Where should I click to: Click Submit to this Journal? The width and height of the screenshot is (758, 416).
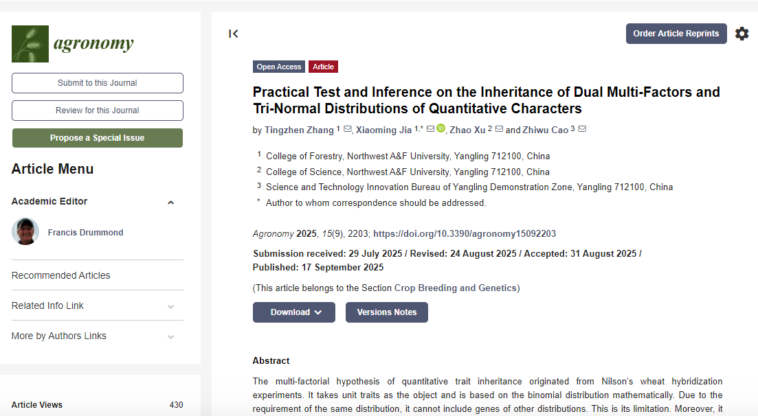click(98, 83)
